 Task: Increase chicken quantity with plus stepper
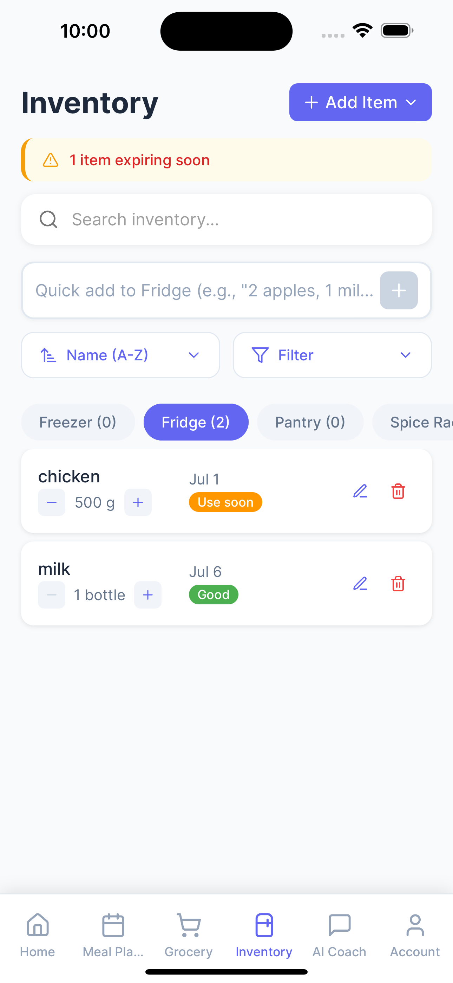[138, 502]
